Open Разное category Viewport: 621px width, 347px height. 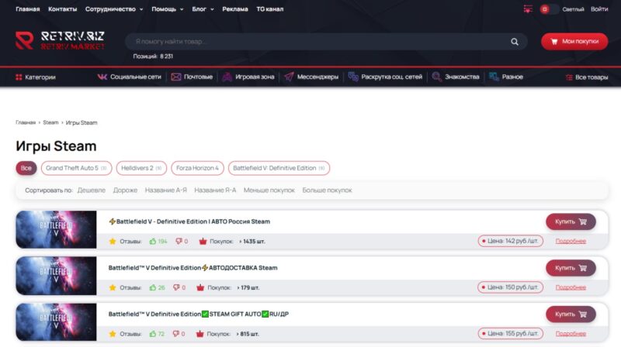[506, 77]
